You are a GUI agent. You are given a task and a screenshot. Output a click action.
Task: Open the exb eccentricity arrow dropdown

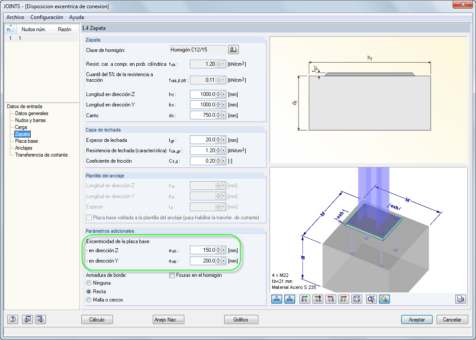pyautogui.click(x=224, y=261)
